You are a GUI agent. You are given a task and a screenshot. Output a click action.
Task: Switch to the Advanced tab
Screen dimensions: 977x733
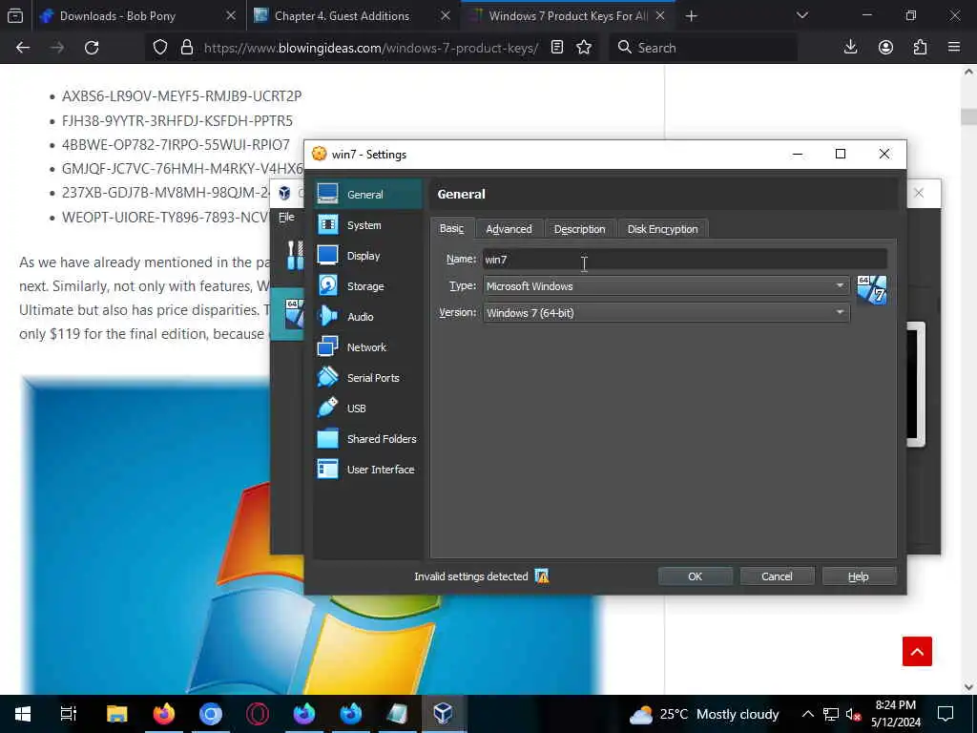pos(509,229)
